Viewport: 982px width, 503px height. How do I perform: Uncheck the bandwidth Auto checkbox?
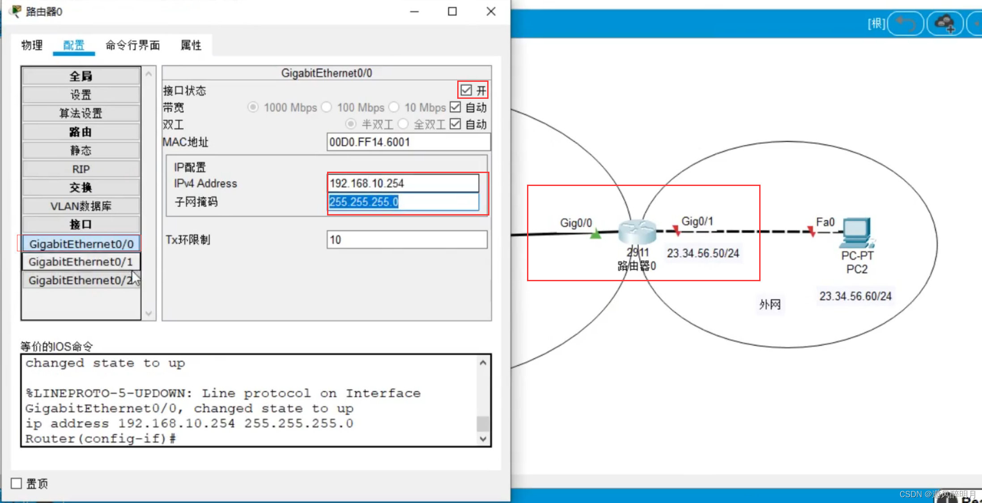click(455, 107)
